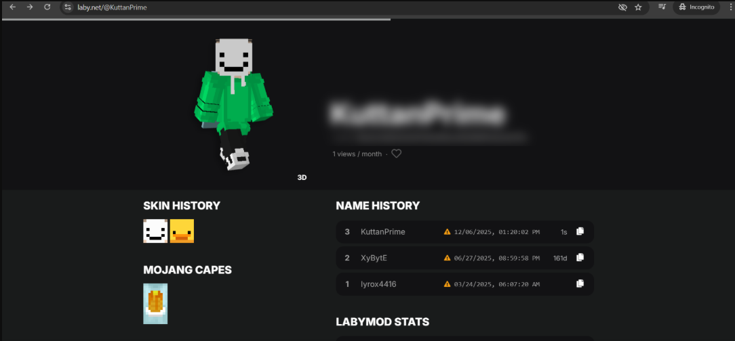The width and height of the screenshot is (735, 341).
Task: Click the MOJANG CAPES heading
Action: tap(188, 270)
